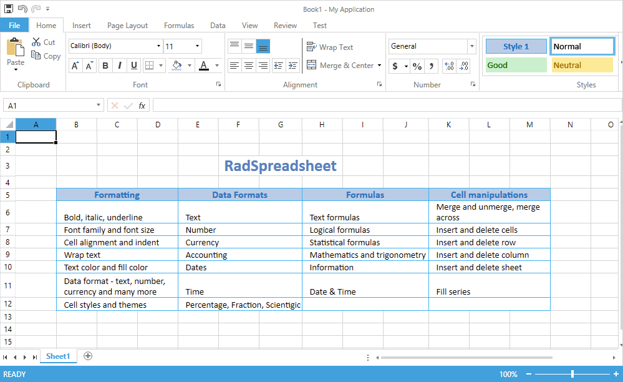Image resolution: width=623 pixels, height=382 pixels.
Task: Select the Italic formatting icon
Action: tap(120, 65)
